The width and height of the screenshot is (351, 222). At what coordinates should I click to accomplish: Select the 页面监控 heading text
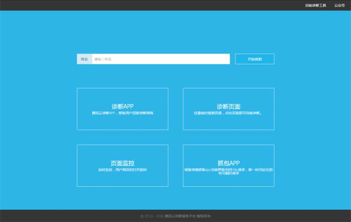[122, 163]
